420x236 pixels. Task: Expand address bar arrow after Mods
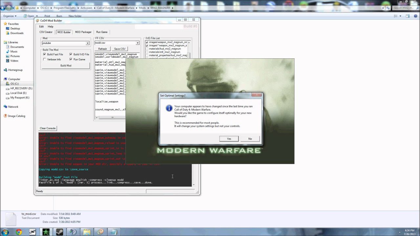(148, 8)
